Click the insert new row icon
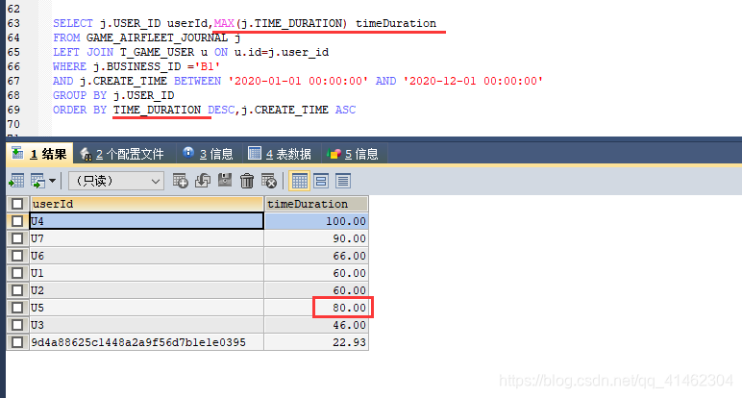 [181, 181]
